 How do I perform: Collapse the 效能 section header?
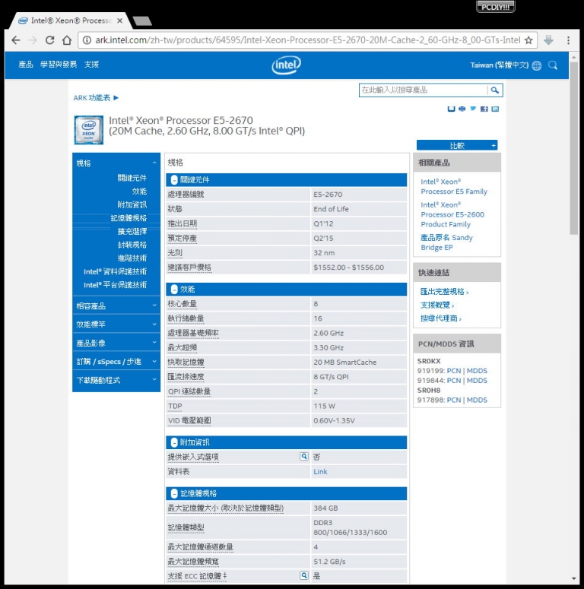point(287,290)
